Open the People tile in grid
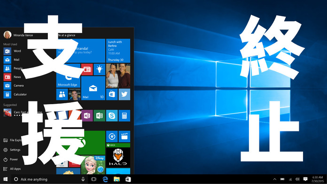Viewport: 327px width, 184px height. pos(62,94)
